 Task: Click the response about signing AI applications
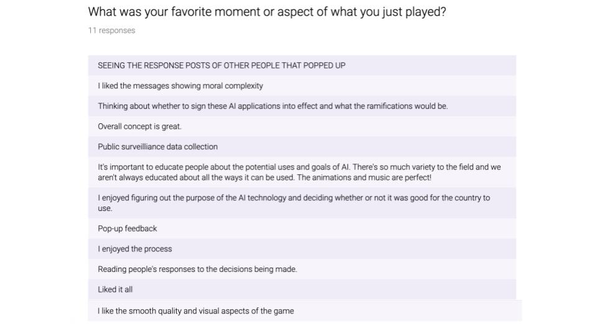click(302, 106)
